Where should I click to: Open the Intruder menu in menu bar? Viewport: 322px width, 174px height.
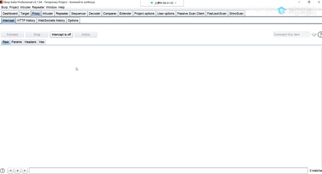click(x=25, y=7)
